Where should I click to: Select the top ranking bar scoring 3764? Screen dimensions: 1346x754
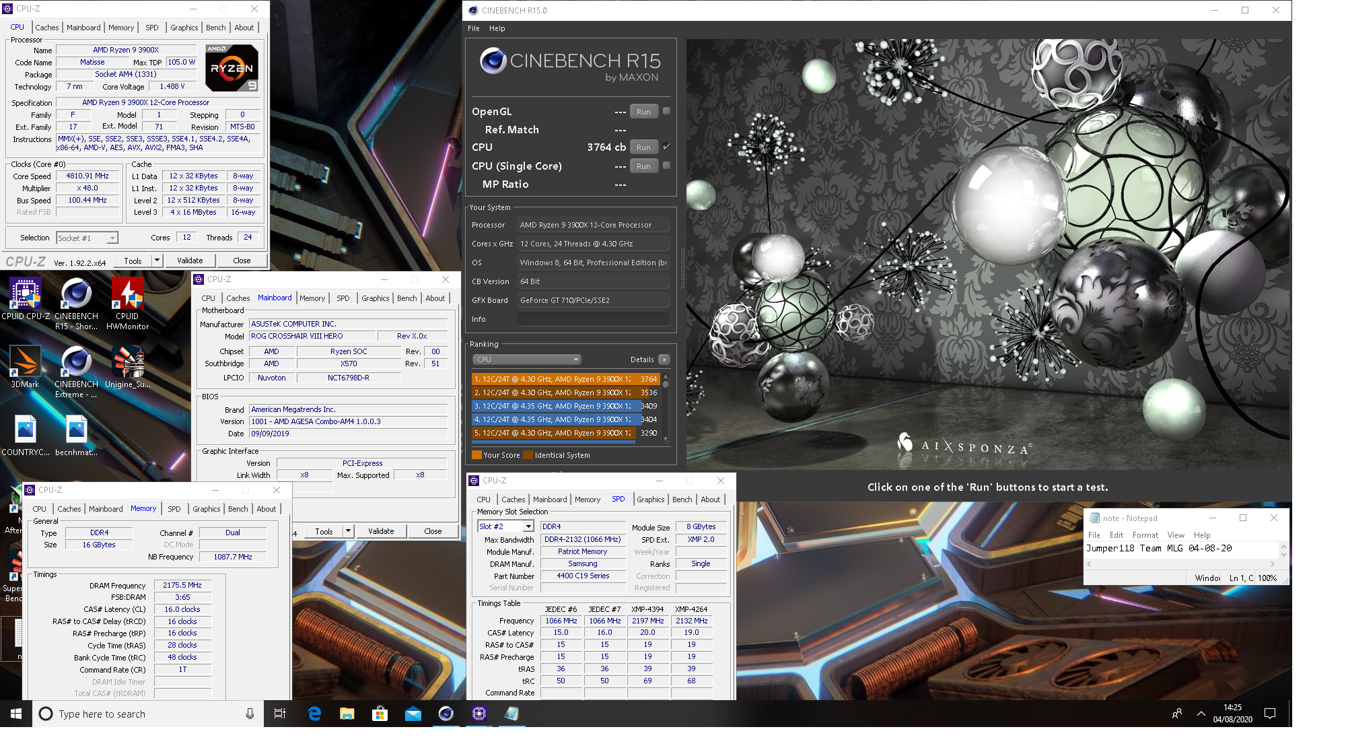pyautogui.click(x=565, y=379)
